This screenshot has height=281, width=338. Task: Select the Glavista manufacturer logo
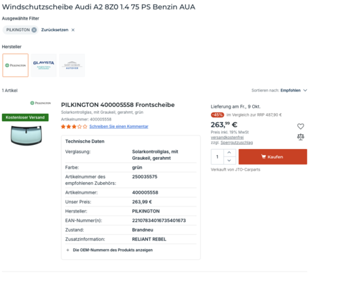coord(44,65)
